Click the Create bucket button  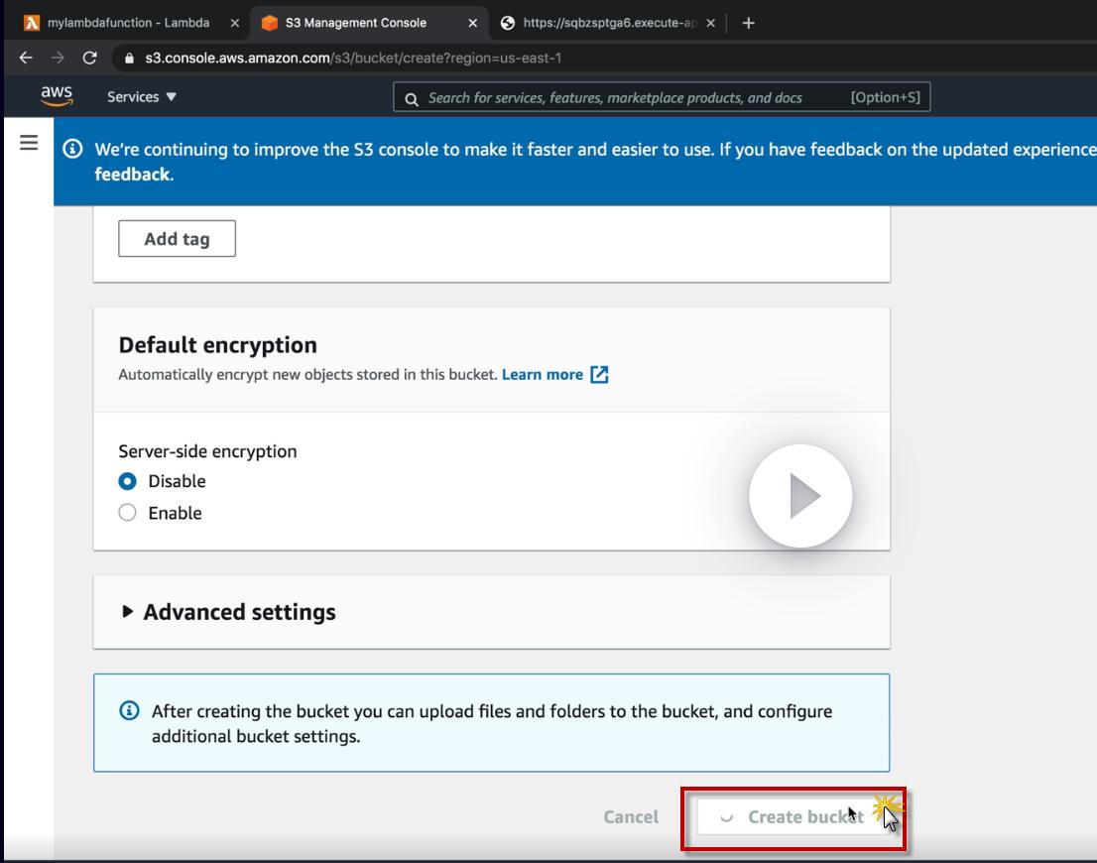793,817
